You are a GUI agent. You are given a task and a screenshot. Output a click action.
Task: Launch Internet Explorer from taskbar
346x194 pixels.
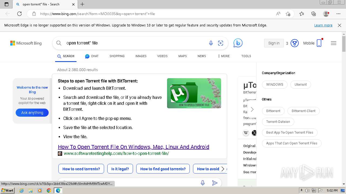(x=21, y=190)
